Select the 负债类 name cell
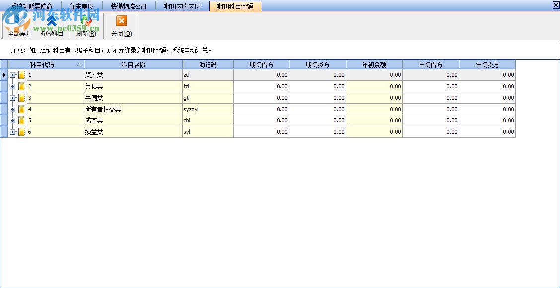This screenshot has height=288, width=560. [133, 87]
